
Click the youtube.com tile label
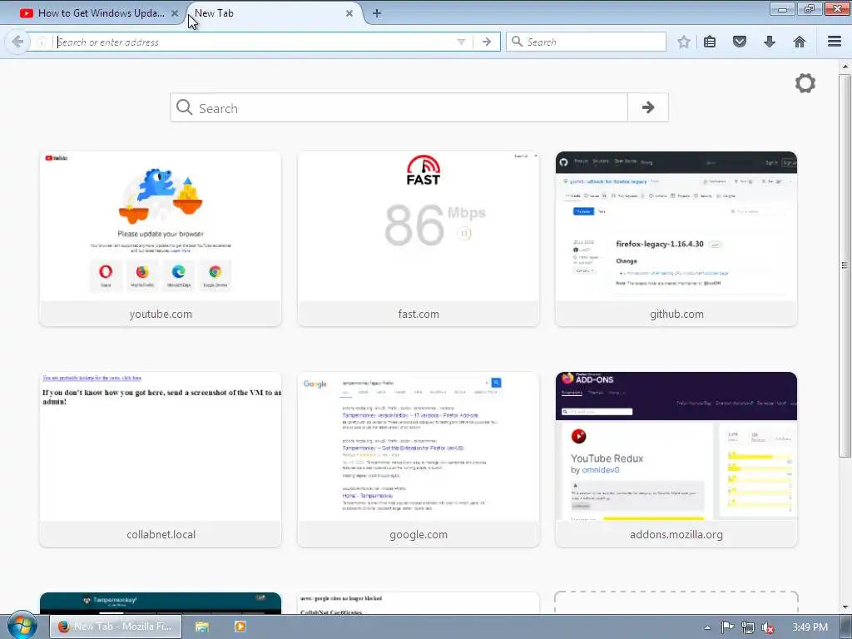pos(161,314)
